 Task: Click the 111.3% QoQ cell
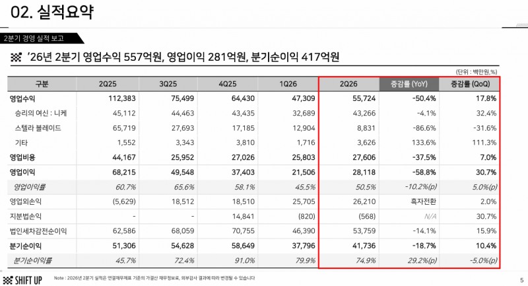tap(484, 143)
